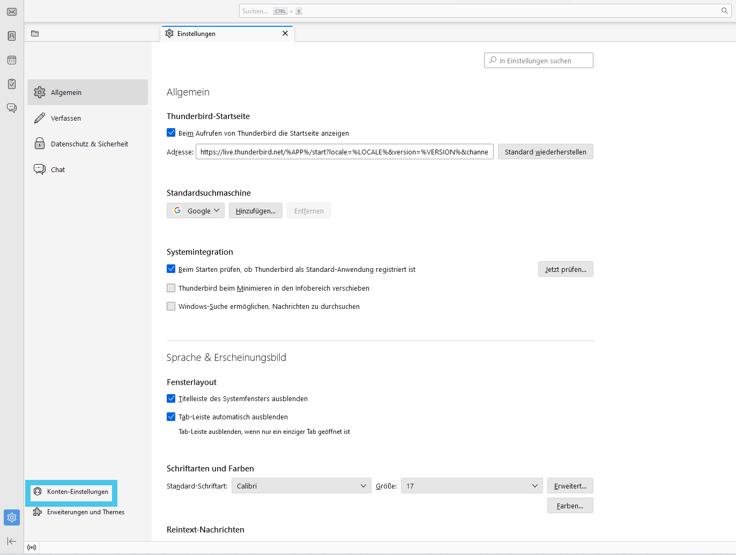Collapse the spaces toolbar arrow icon

[12, 541]
